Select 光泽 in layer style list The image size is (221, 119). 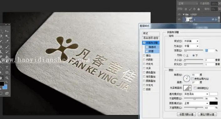point(148,68)
